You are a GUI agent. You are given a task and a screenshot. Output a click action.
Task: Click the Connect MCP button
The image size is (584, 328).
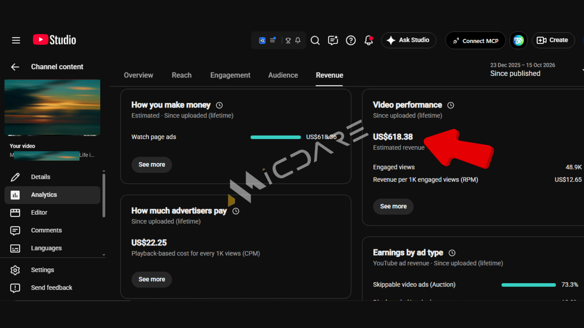475,41
